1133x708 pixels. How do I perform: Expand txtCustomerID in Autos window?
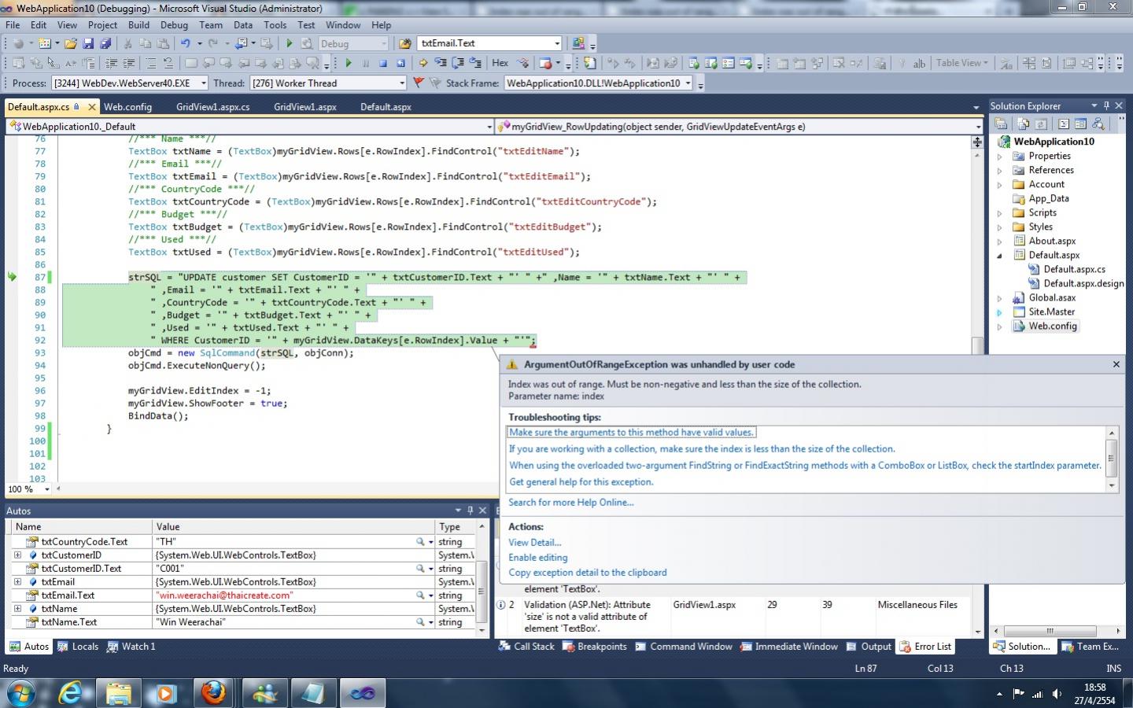coord(17,555)
